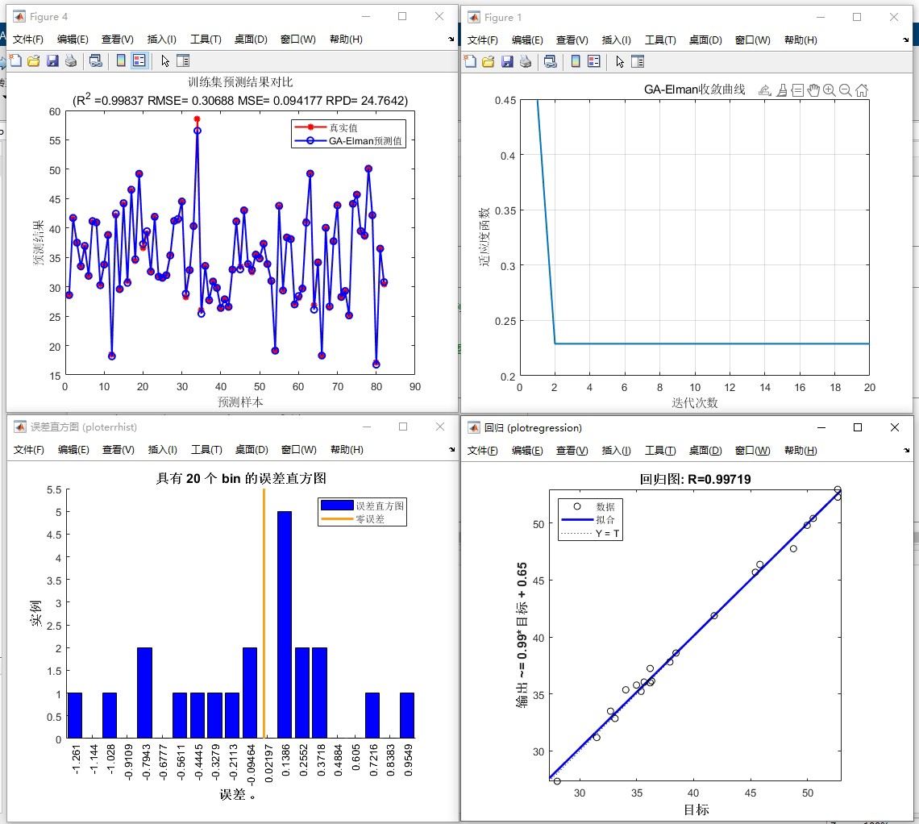The image size is (919, 824).
Task: Toggle Insert Legend button in Figure 4 toolbar
Action: (x=139, y=60)
